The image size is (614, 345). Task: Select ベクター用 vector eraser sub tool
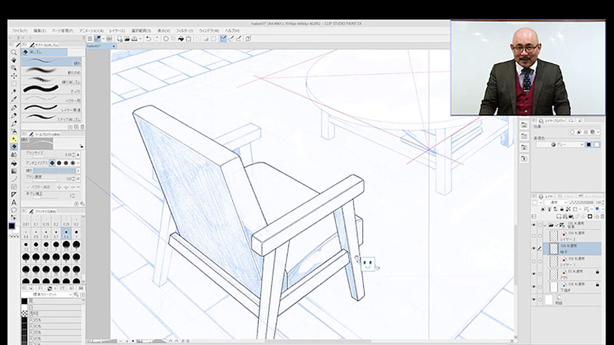coord(52,100)
